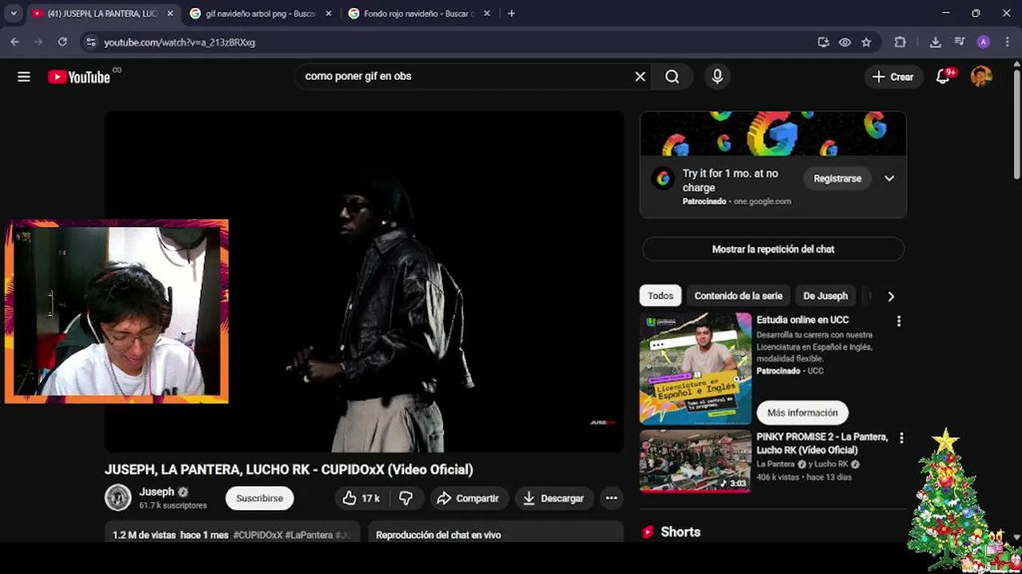Go to YouTube home via logo
This screenshot has width=1022, height=574.
(79, 77)
